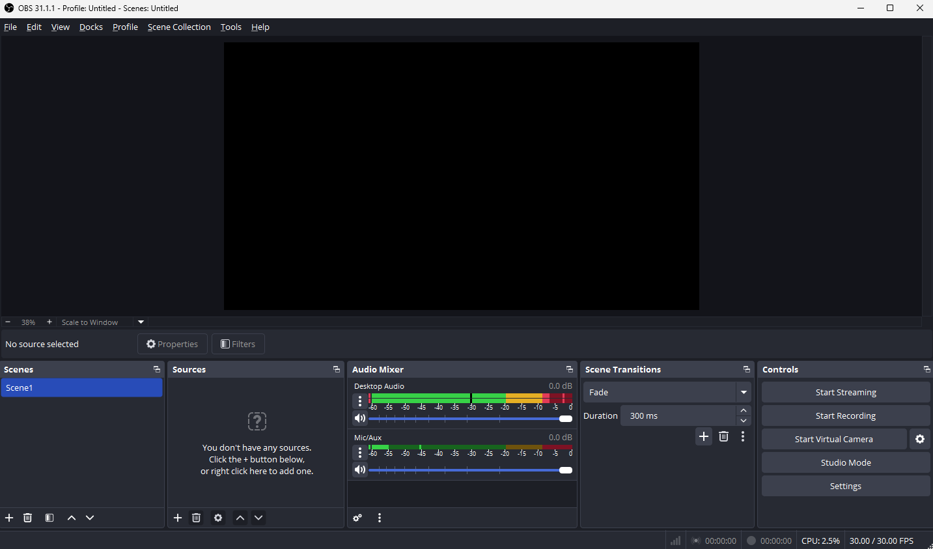Open the Fade transition dropdown
Viewport: 933px width, 549px height.
pos(743,392)
